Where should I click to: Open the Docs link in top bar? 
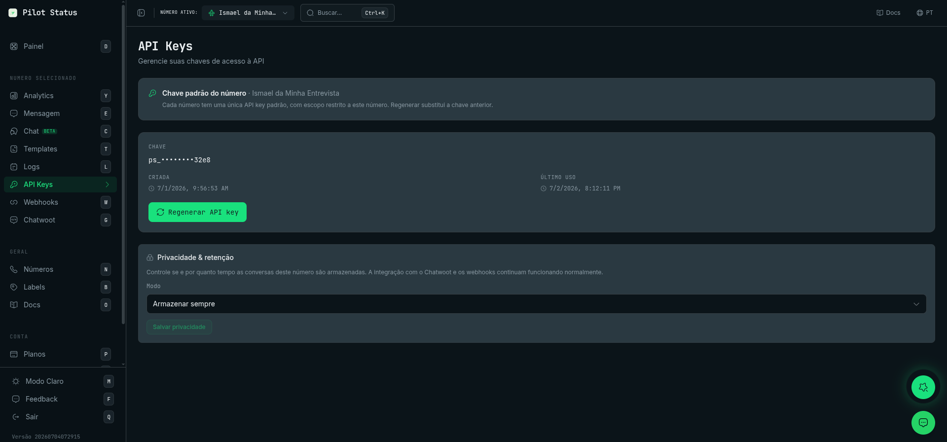888,13
